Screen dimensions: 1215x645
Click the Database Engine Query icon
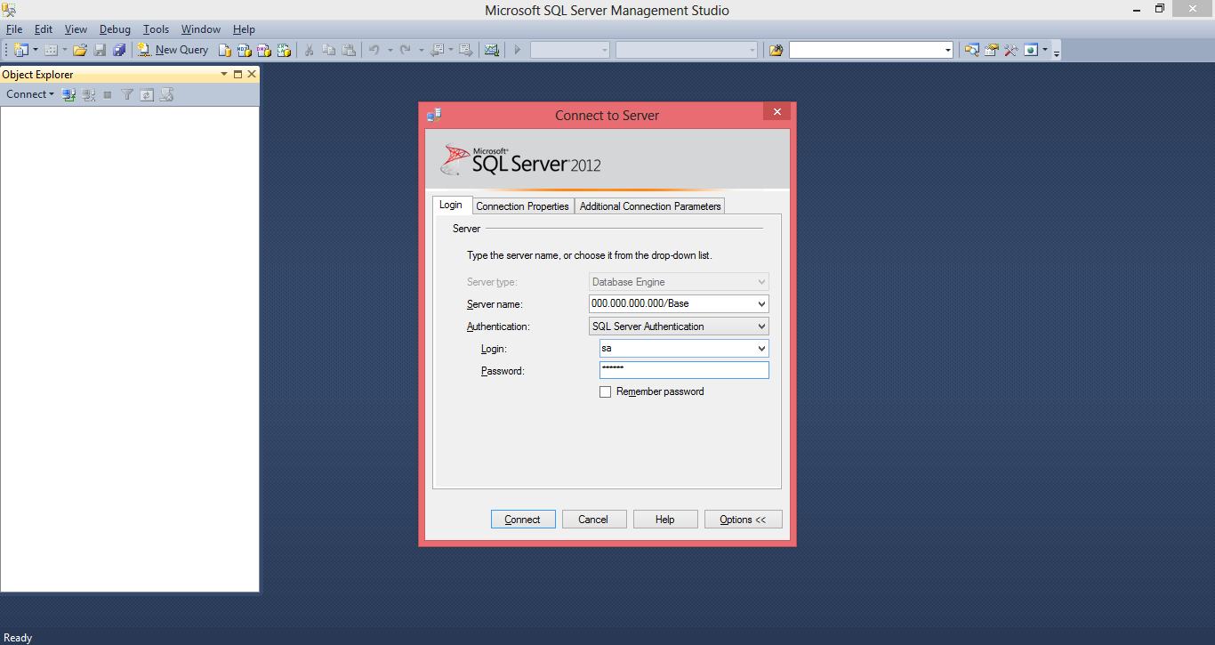pyautogui.click(x=226, y=50)
